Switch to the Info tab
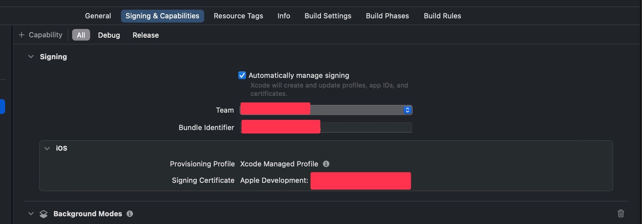 point(284,16)
